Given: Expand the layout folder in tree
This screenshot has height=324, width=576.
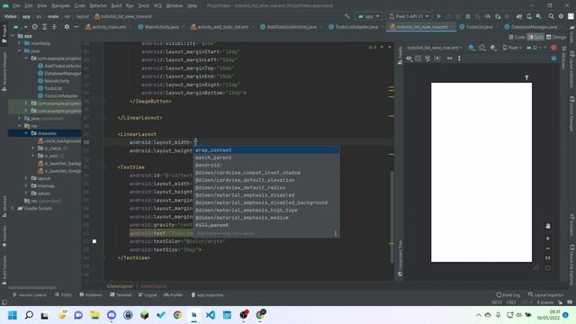Looking at the screenshot, I should (26, 178).
